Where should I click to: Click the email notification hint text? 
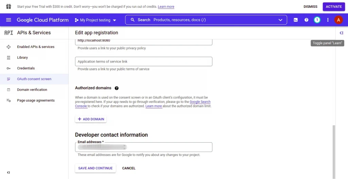(139, 155)
